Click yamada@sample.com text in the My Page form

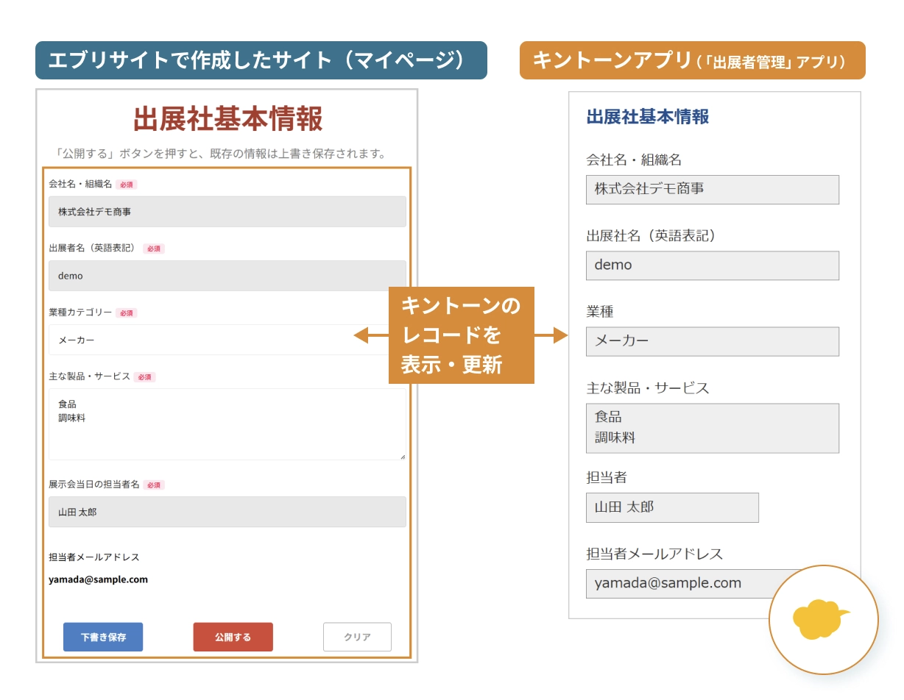tap(99, 579)
